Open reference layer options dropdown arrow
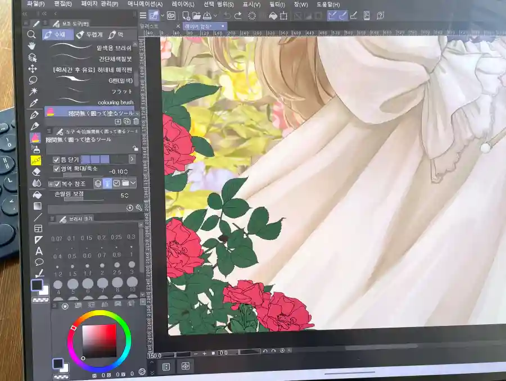Screen dimensions: 506x381 tap(133, 183)
